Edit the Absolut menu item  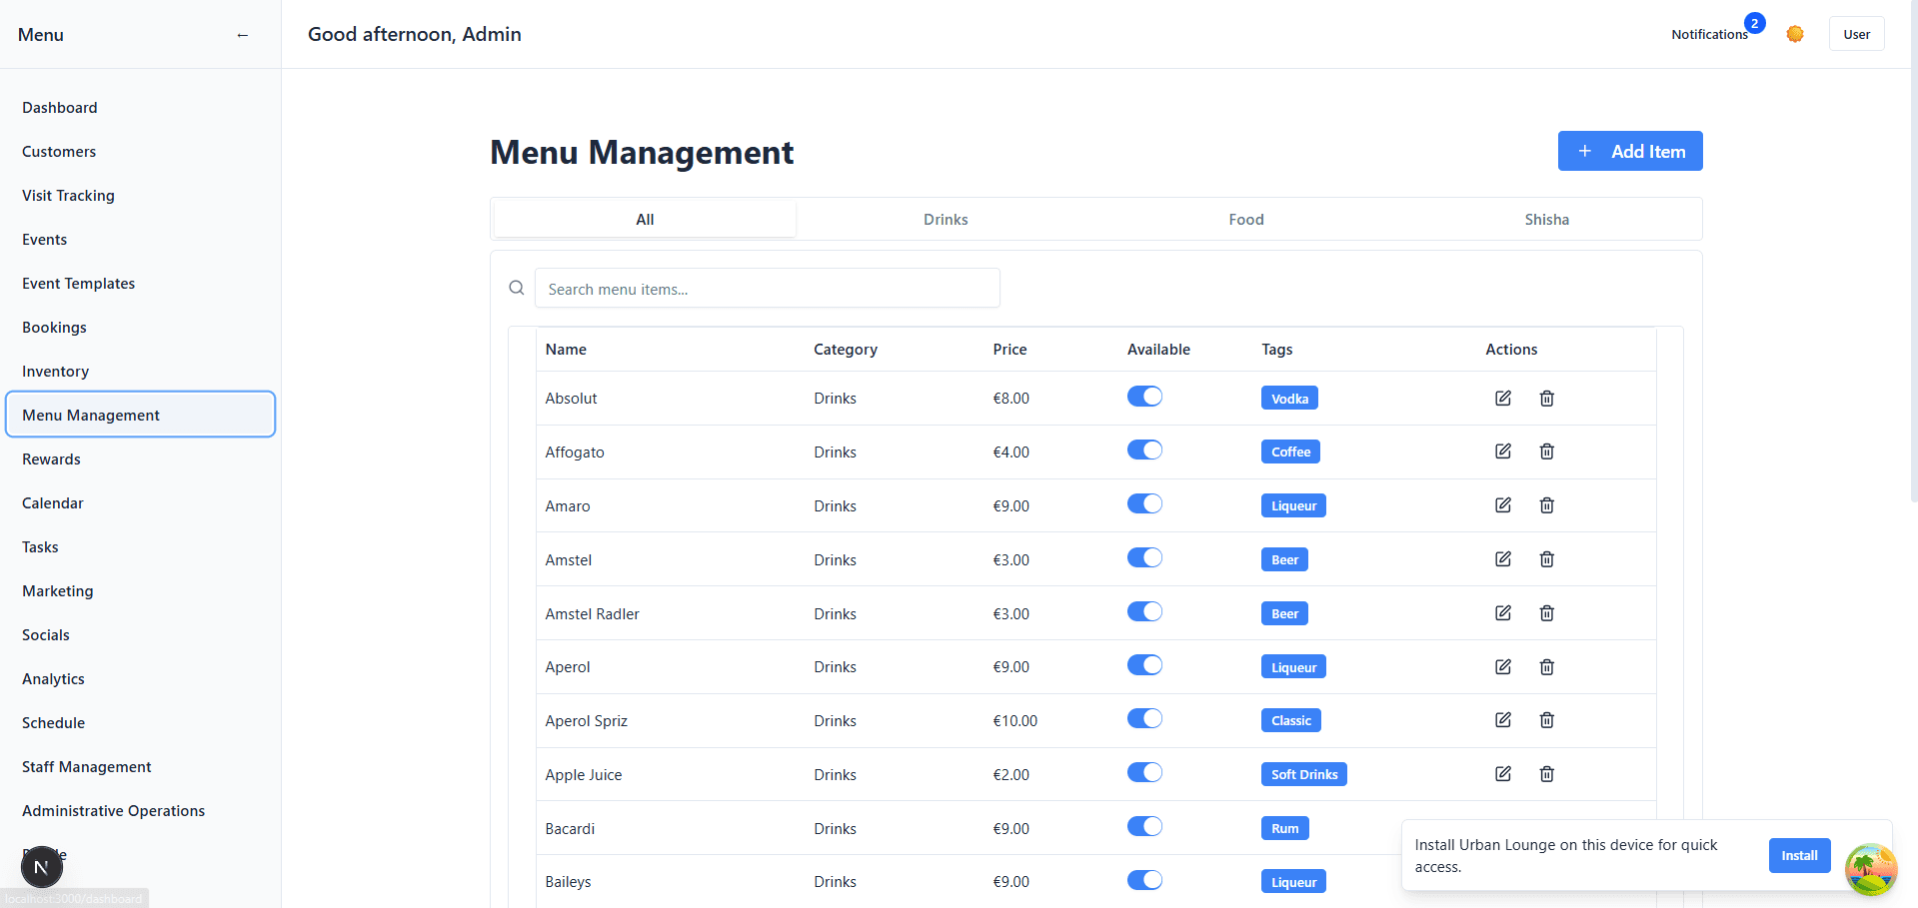click(x=1502, y=398)
